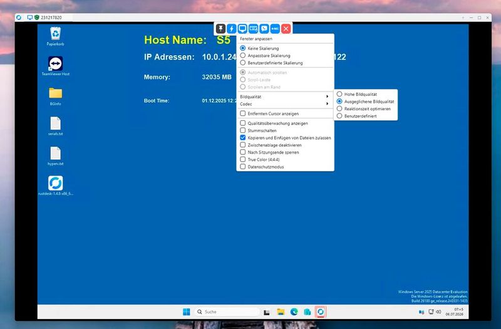Uncheck Kopieren und Einfügen von Dateien zulassen

pos(243,138)
